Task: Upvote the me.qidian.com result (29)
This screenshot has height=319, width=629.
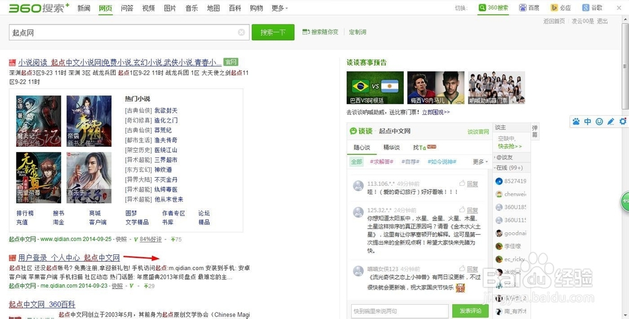Action: [x=149, y=286]
